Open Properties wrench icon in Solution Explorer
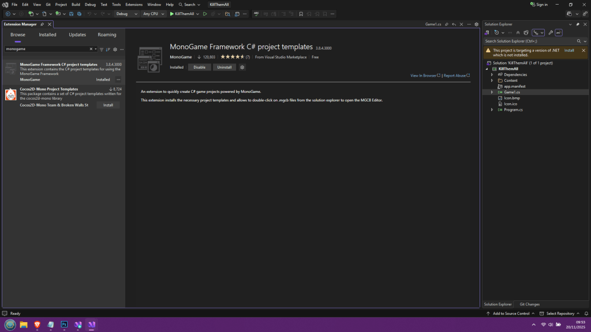This screenshot has height=332, width=591. pyautogui.click(x=551, y=33)
